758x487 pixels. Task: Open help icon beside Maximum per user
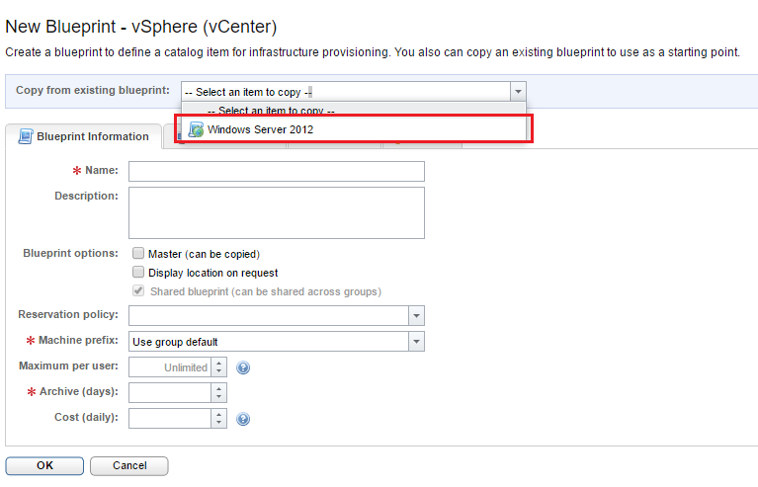[x=243, y=367]
